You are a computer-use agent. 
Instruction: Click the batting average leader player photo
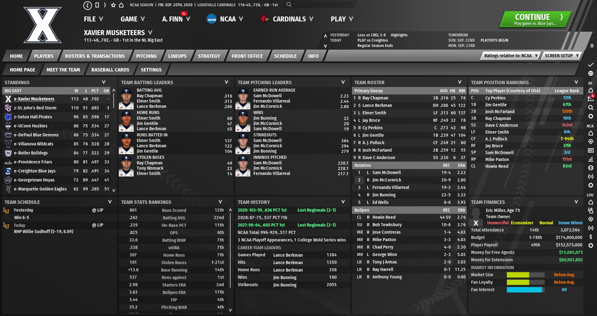[x=126, y=98]
